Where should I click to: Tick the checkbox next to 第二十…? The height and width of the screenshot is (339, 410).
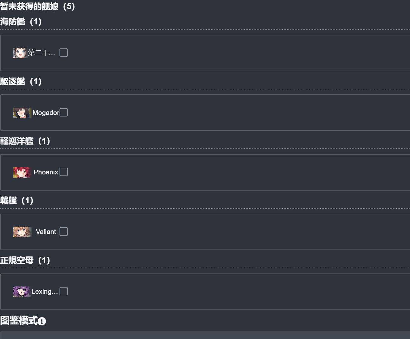click(x=64, y=53)
